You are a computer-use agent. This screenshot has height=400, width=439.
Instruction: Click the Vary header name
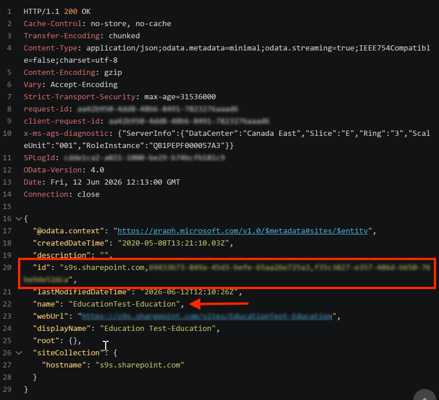pyautogui.click(x=33, y=85)
